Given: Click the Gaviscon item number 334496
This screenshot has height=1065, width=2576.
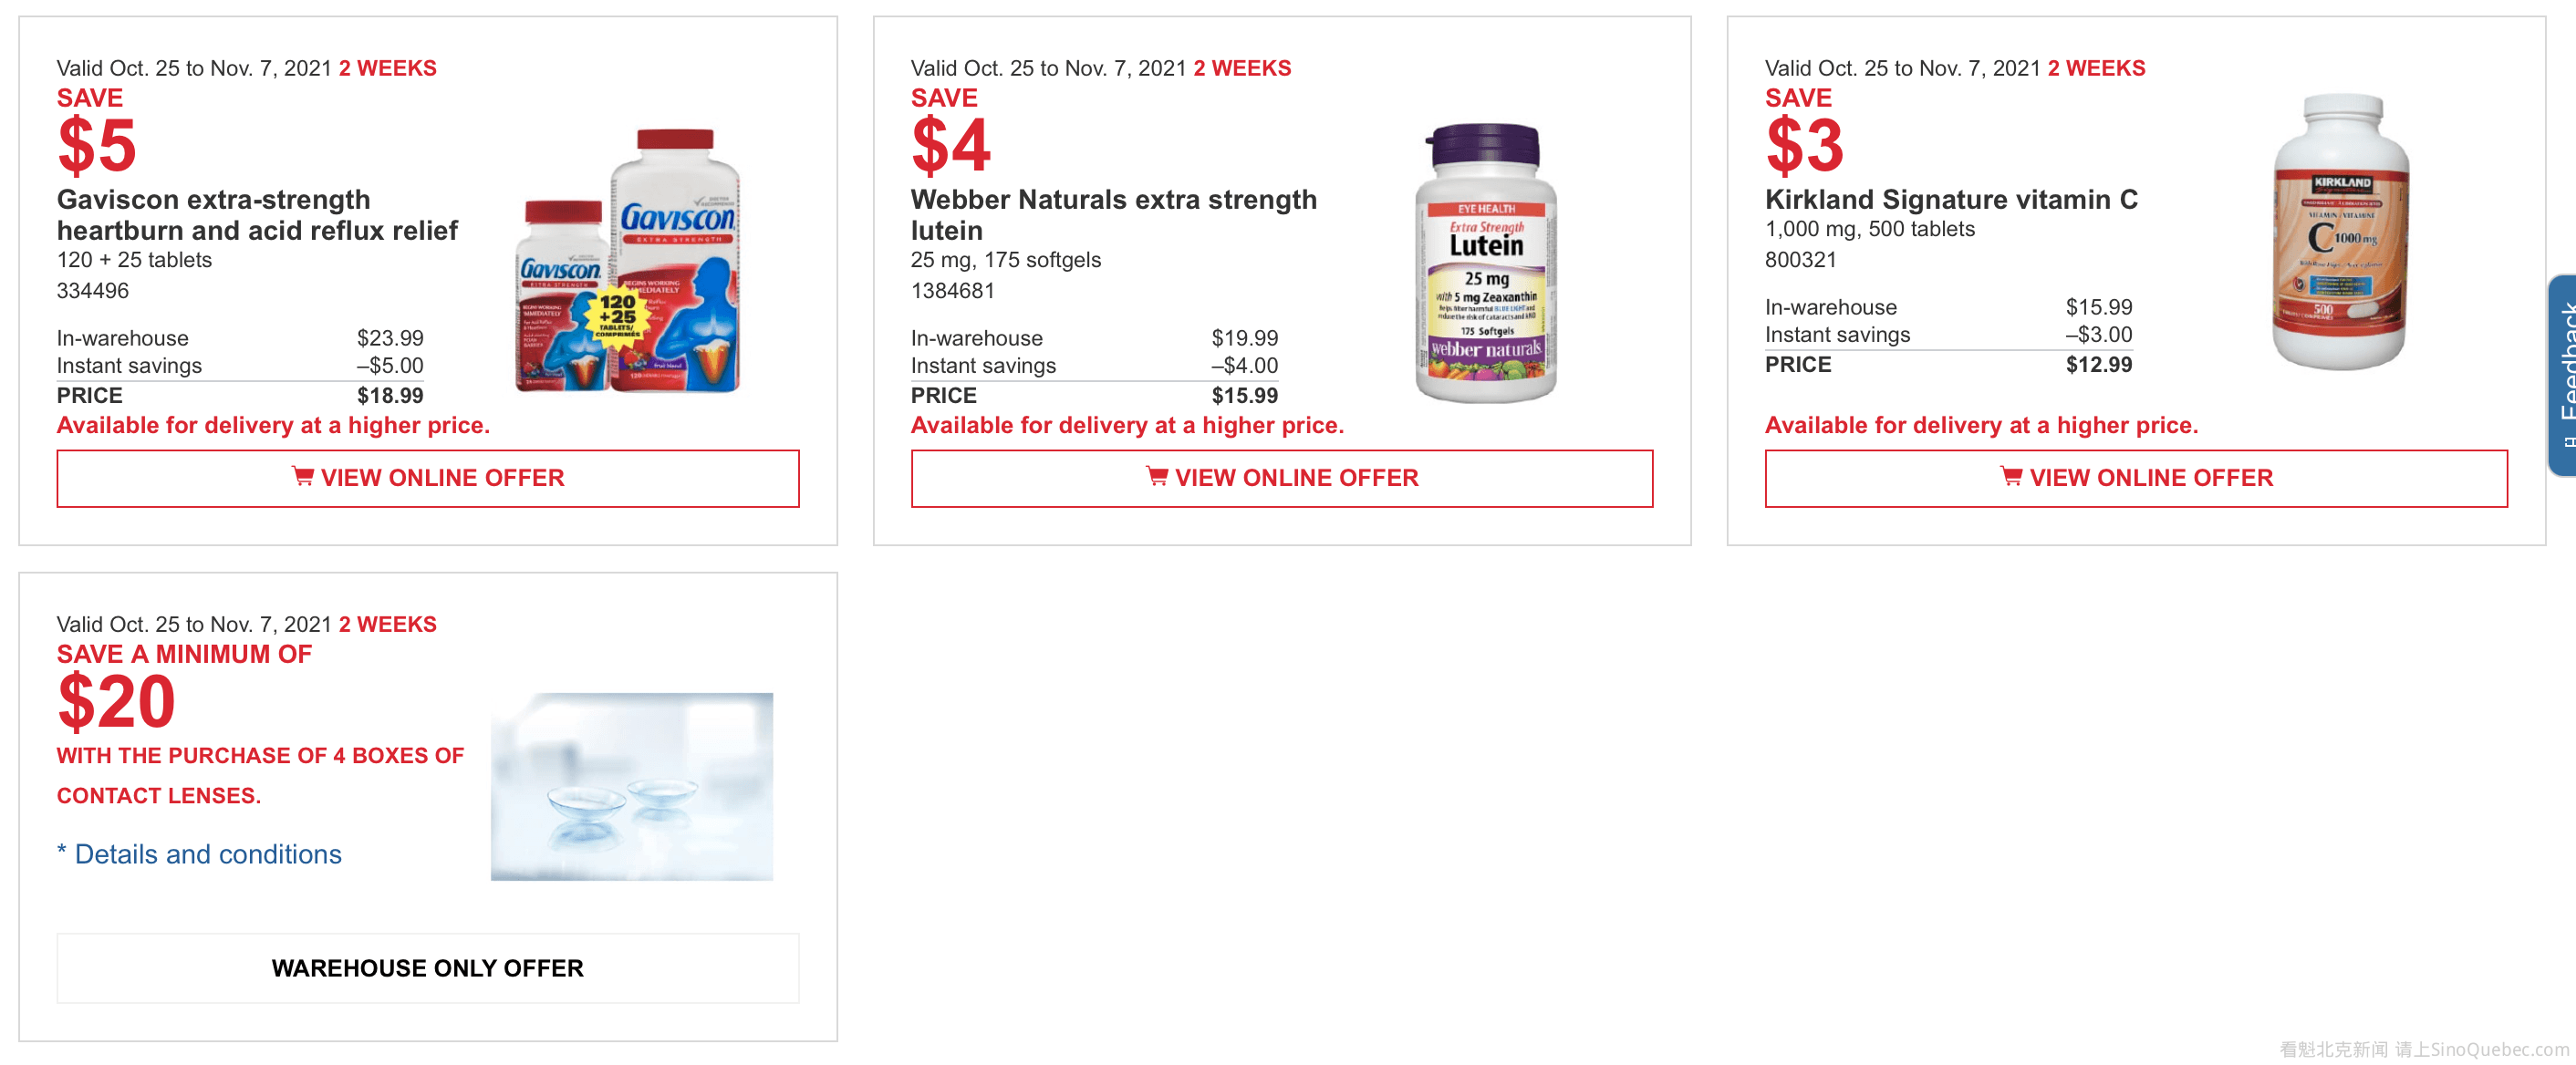Looking at the screenshot, I should (93, 291).
